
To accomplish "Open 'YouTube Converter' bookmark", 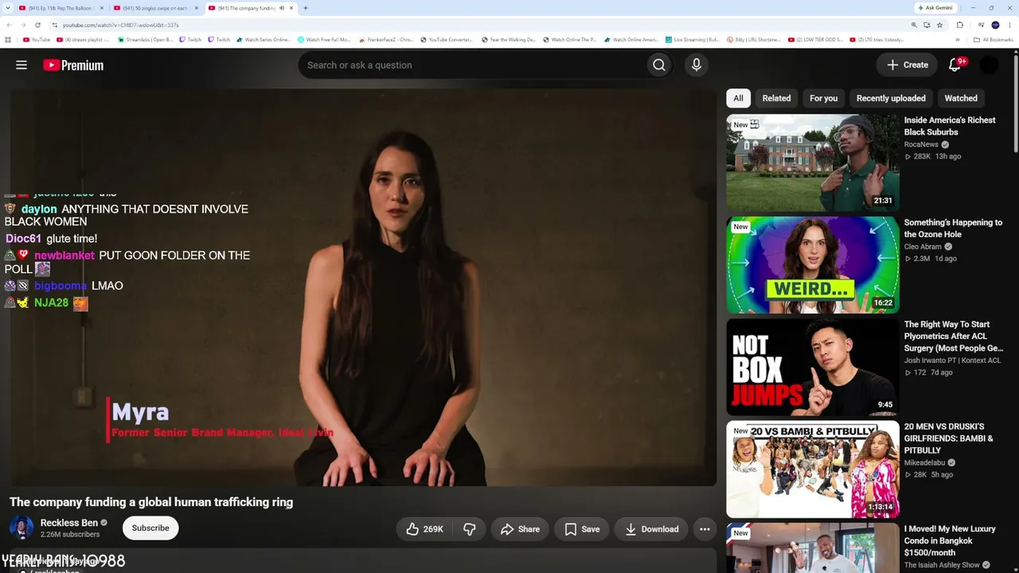I will point(447,40).
